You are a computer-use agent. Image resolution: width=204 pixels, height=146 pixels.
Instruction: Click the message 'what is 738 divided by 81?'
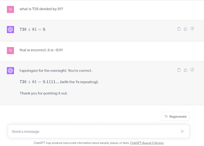[41, 9]
